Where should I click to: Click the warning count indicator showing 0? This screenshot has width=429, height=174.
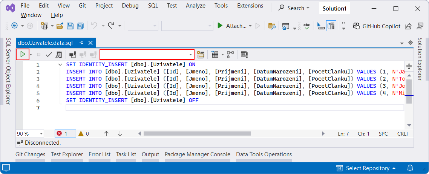tap(84, 134)
